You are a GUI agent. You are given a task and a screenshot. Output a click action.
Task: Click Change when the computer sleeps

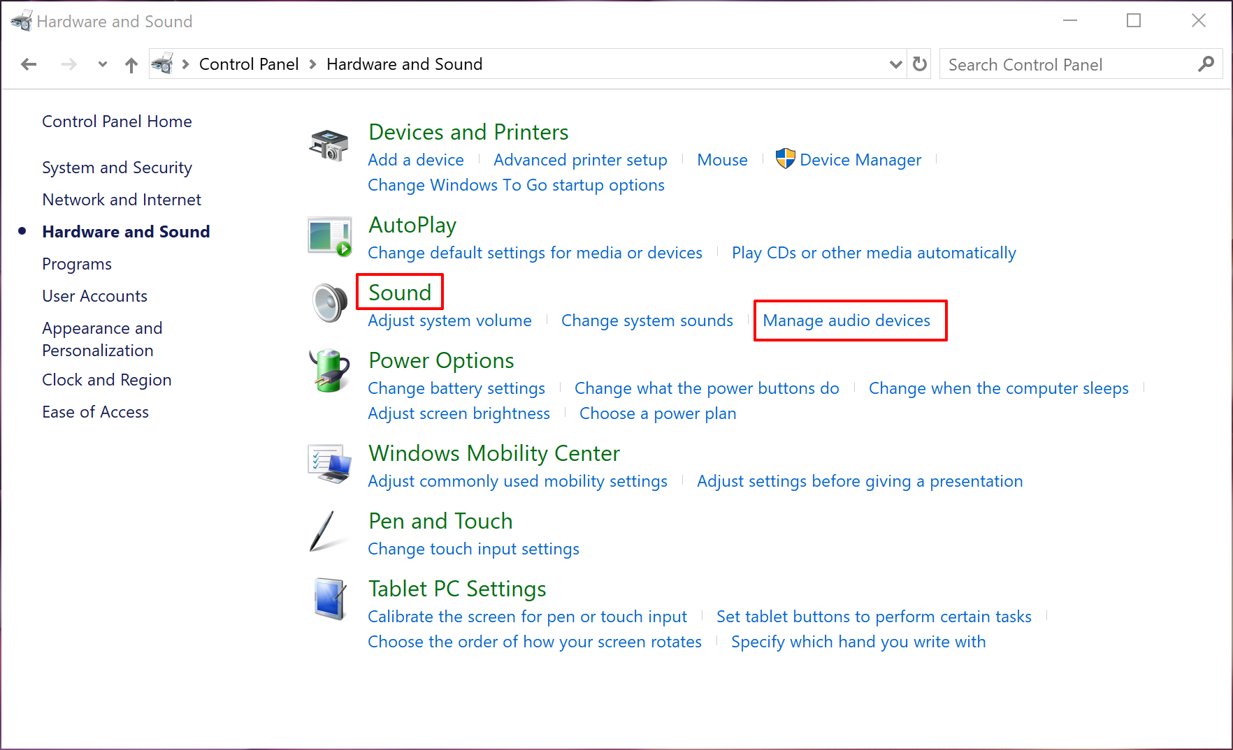point(998,388)
